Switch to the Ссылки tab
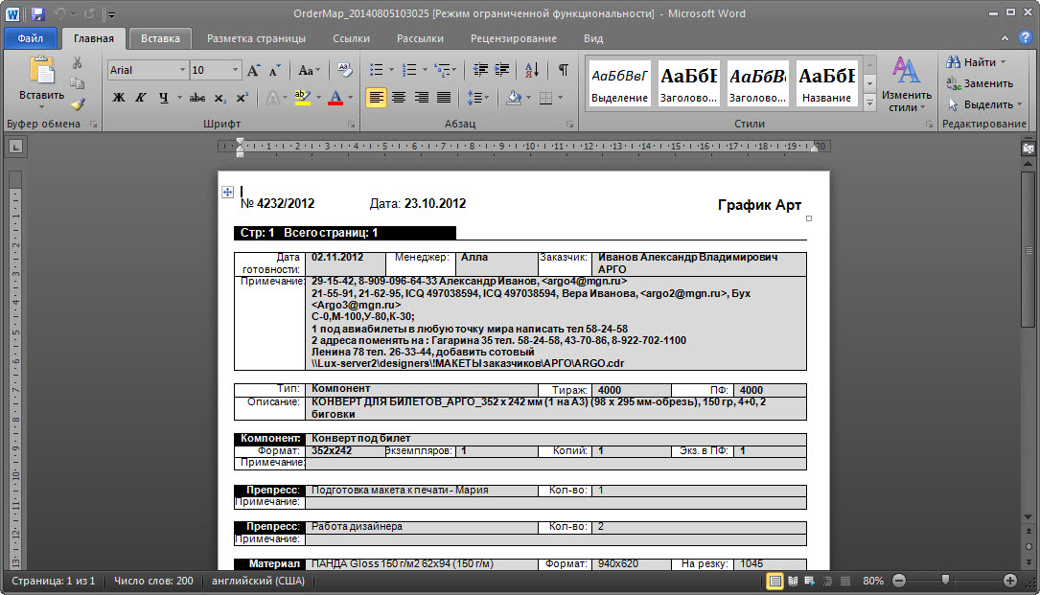This screenshot has height=595, width=1040. (351, 38)
